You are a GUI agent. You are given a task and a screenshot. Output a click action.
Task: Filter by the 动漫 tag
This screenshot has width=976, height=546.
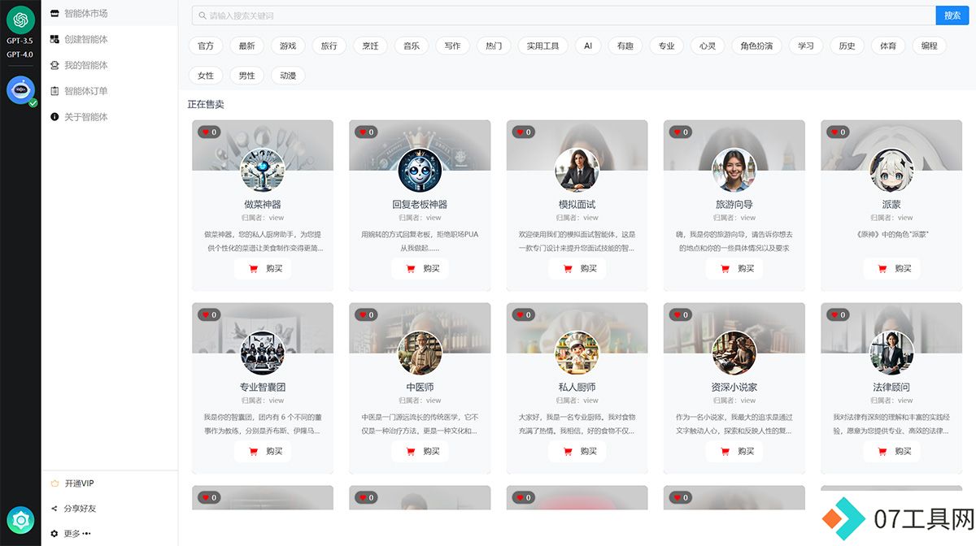(288, 76)
